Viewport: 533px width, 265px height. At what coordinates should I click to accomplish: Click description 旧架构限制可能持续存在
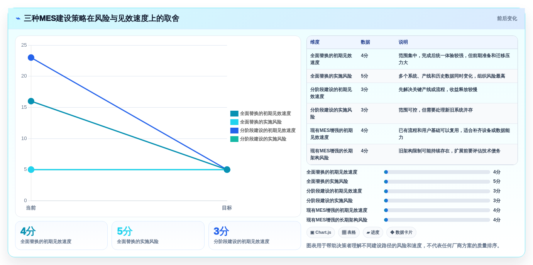tap(450, 151)
